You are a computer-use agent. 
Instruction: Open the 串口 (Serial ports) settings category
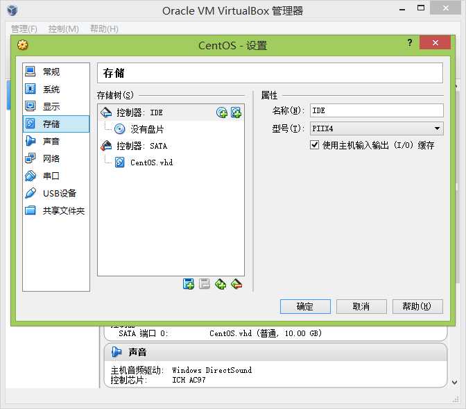tap(56, 176)
